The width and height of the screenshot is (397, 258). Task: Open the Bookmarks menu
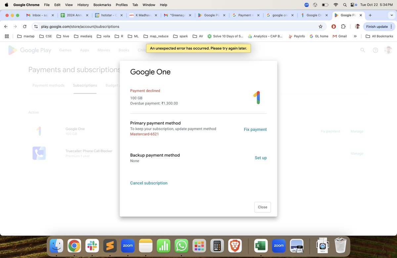click(x=102, y=5)
